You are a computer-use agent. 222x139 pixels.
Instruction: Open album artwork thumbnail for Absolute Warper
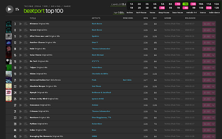point(9,87)
